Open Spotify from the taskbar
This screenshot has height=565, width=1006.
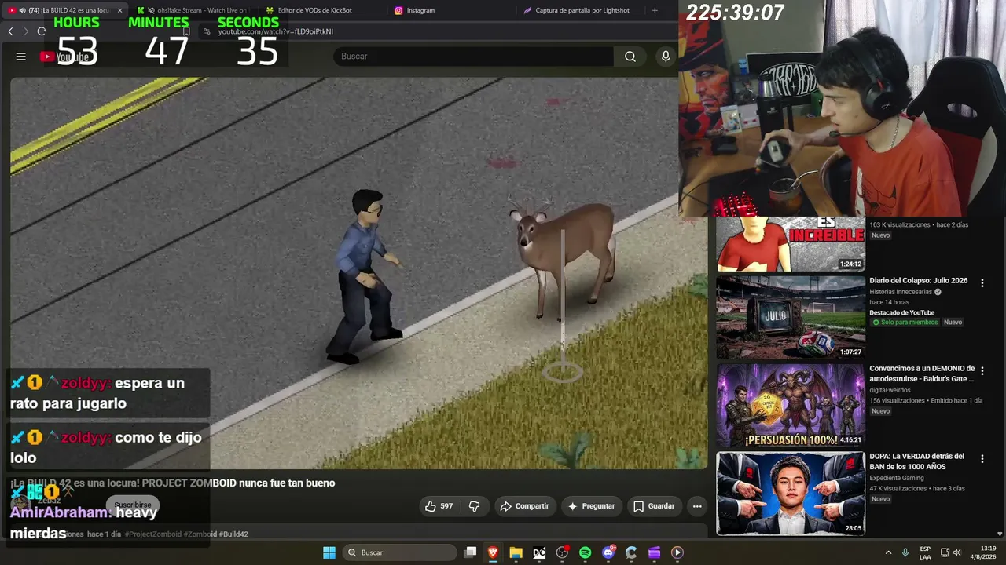(585, 552)
